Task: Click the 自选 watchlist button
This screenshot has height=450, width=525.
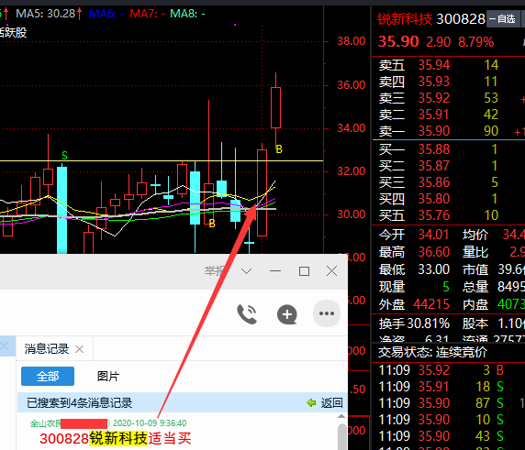Action: pos(503,18)
